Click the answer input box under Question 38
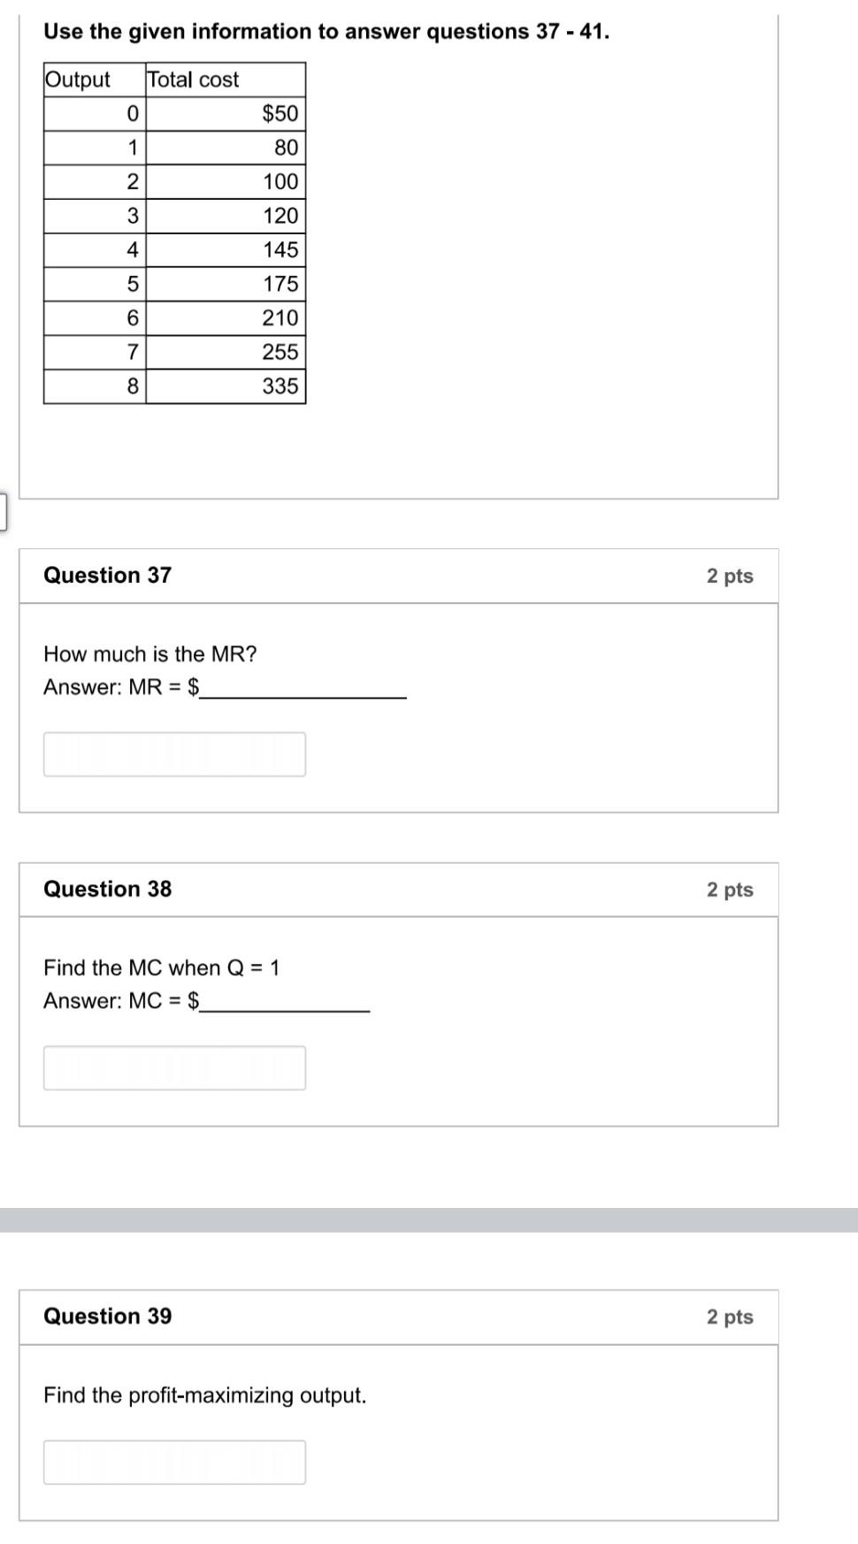Image resolution: width=858 pixels, height=1544 pixels. point(174,1067)
